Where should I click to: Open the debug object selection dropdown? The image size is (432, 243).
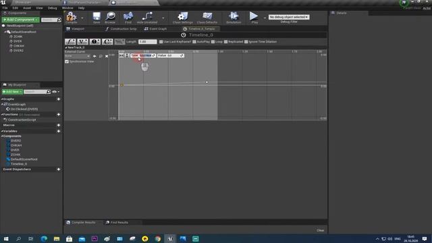[x=289, y=17]
